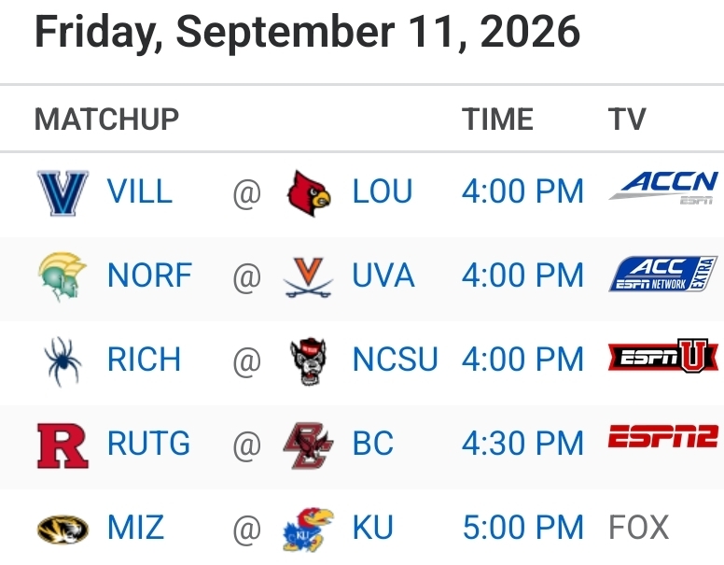Click the Boston College eagle logo

pos(308,445)
